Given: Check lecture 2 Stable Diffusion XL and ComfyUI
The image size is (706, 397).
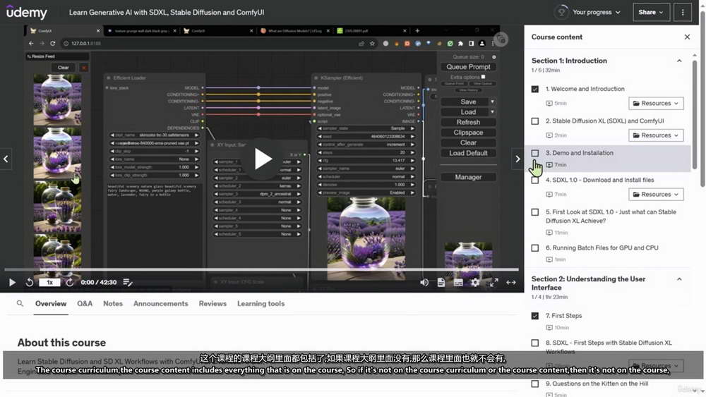Looking at the screenshot, I should (535, 121).
